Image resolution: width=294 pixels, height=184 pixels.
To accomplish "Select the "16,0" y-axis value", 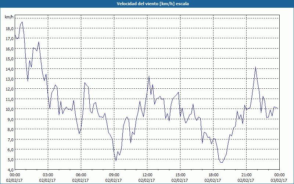I will [10, 49].
